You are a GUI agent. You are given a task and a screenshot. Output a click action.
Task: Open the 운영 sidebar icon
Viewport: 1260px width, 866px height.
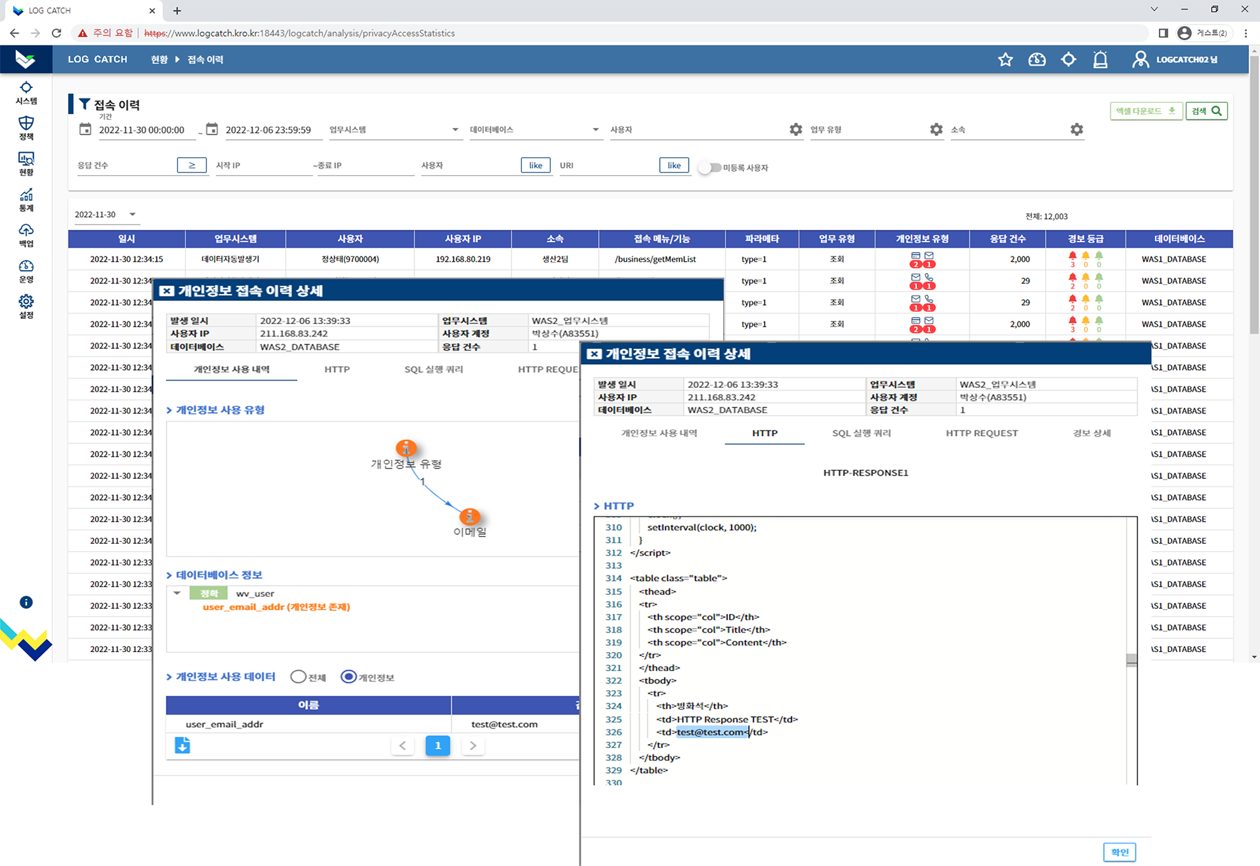coord(26,272)
